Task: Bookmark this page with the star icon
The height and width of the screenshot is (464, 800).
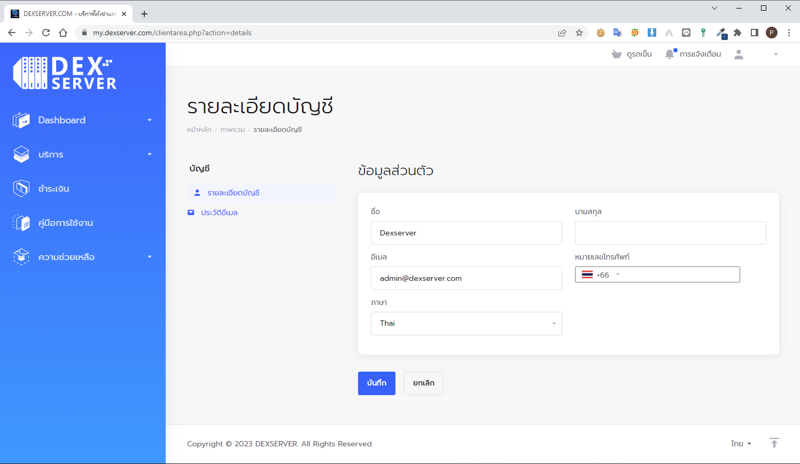Action: (x=579, y=33)
